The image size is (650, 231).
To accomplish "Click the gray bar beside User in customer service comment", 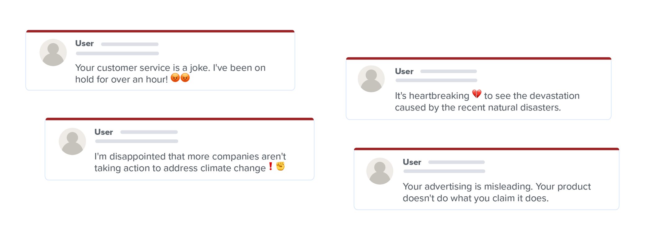I will pos(130,44).
